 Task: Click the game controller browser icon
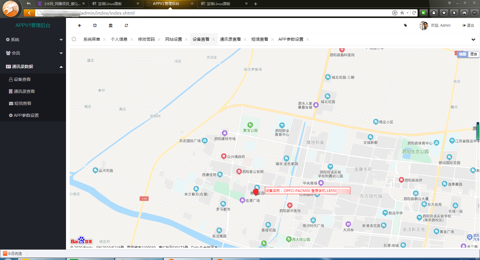point(464,13)
